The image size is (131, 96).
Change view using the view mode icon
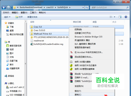point(111,17)
